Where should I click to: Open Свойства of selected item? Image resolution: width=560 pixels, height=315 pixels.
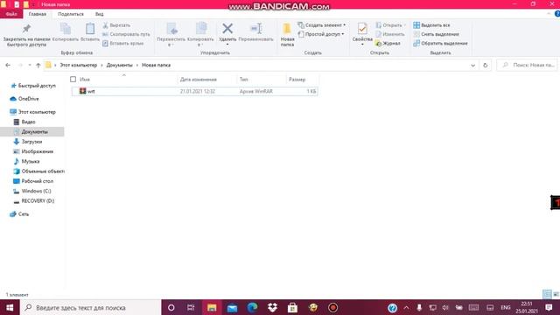coord(362,34)
